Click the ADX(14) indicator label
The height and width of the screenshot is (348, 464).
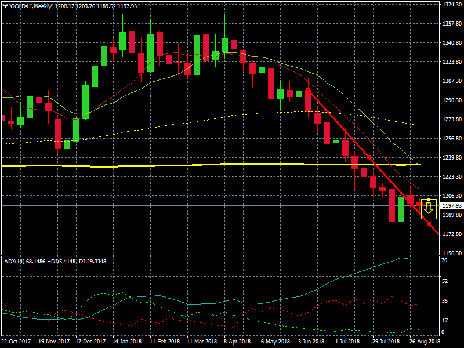click(x=14, y=261)
